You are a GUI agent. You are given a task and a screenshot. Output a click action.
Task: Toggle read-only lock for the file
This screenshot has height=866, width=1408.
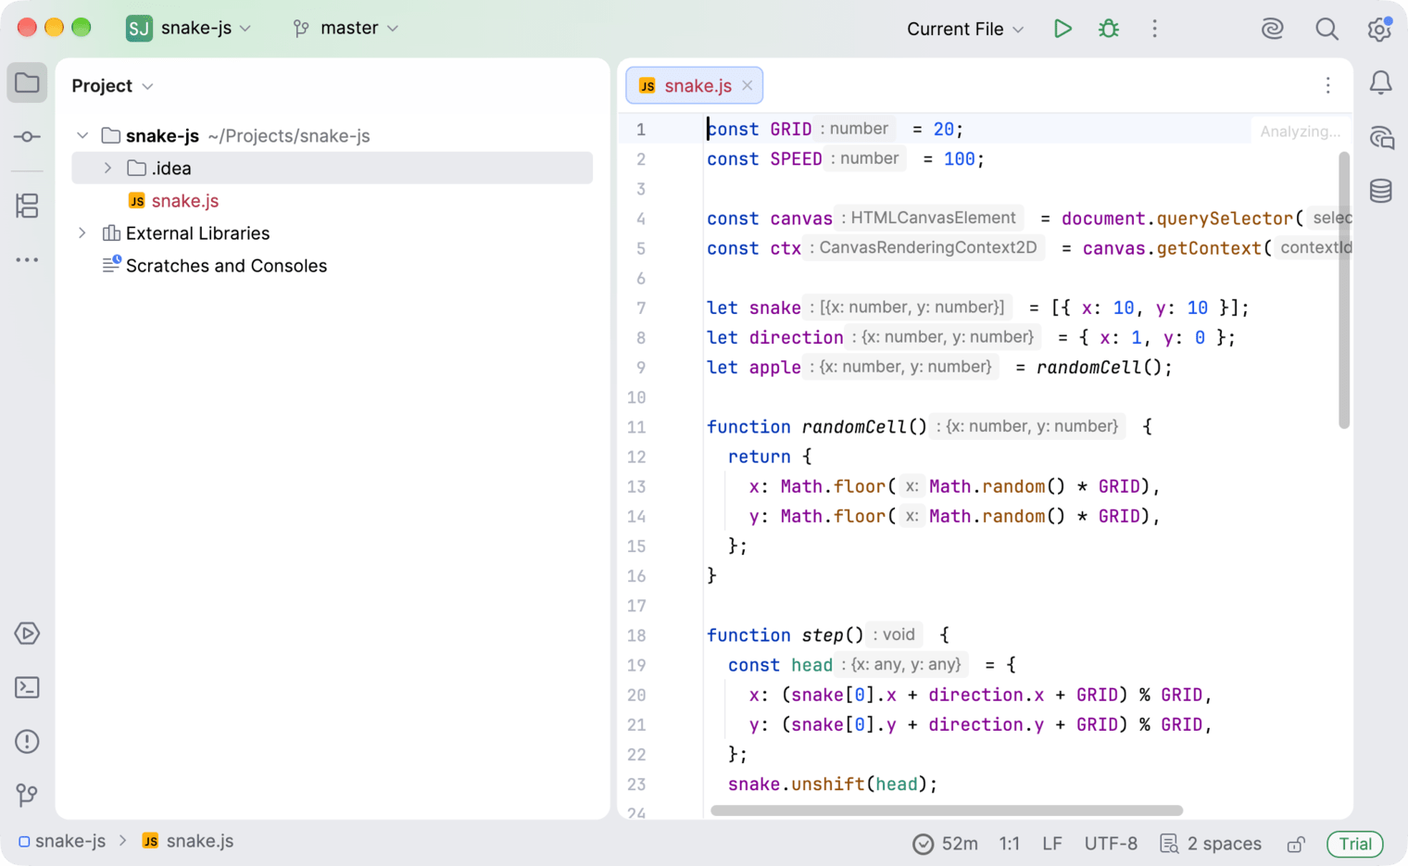click(x=1296, y=844)
